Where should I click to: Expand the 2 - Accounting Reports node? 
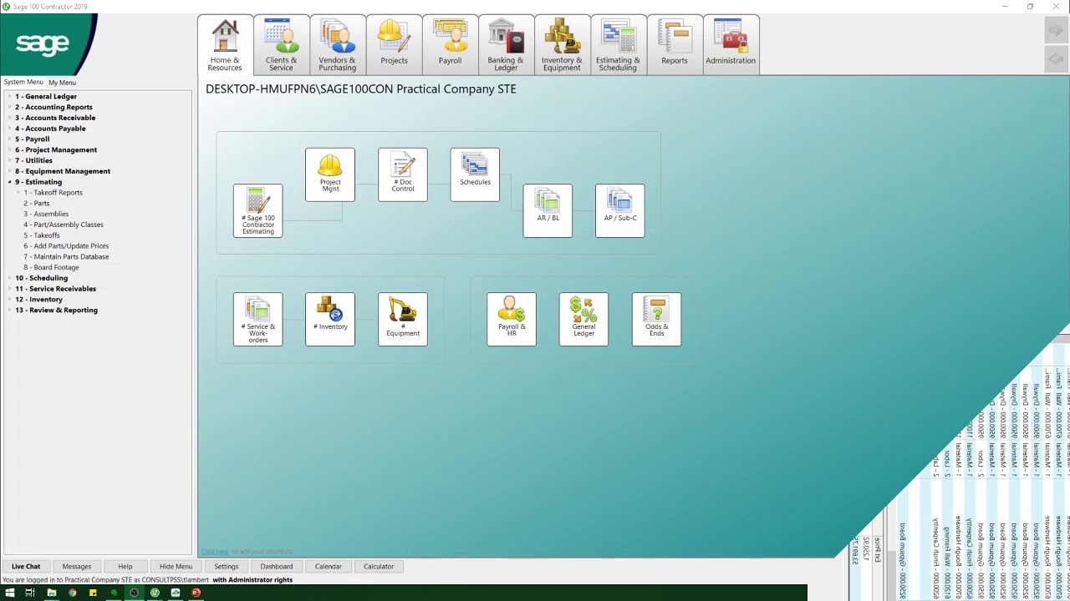pos(9,107)
